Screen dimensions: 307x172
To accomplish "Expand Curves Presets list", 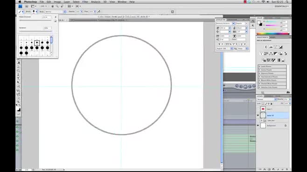I will click(259, 70).
